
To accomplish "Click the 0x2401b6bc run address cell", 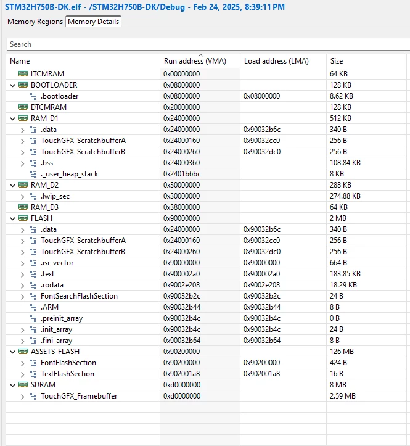I will [182, 174].
